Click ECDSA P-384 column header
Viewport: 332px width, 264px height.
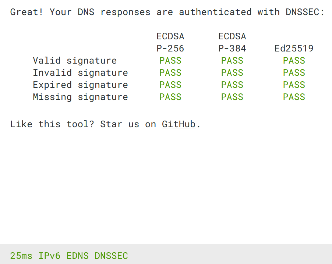[x=232, y=42]
